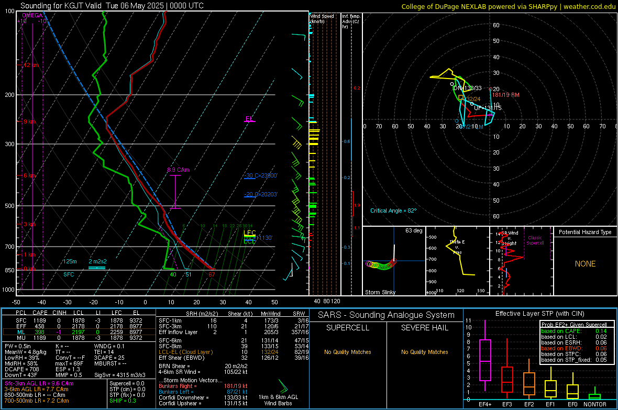Click the Inf. Temp. Adv. panel header
This screenshot has height=410, width=618.
(x=351, y=21)
